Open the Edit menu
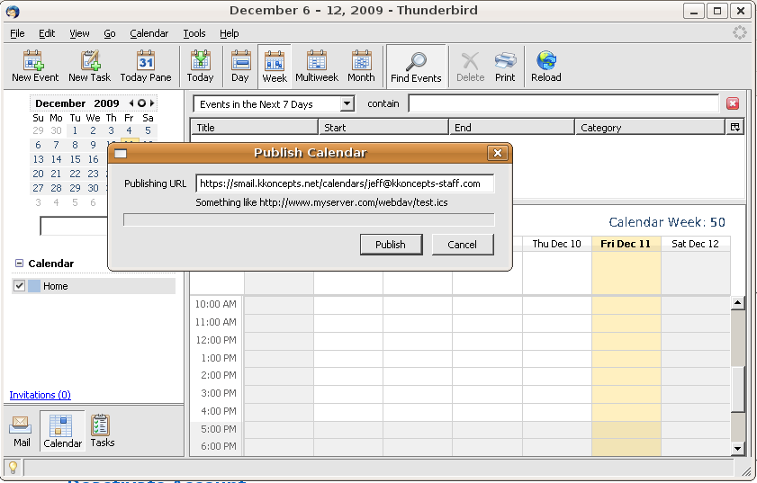 click(x=47, y=33)
